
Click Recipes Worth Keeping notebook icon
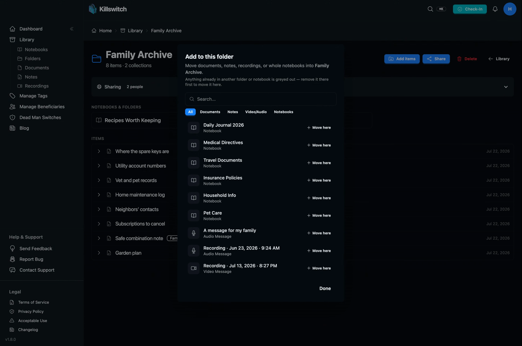[99, 120]
